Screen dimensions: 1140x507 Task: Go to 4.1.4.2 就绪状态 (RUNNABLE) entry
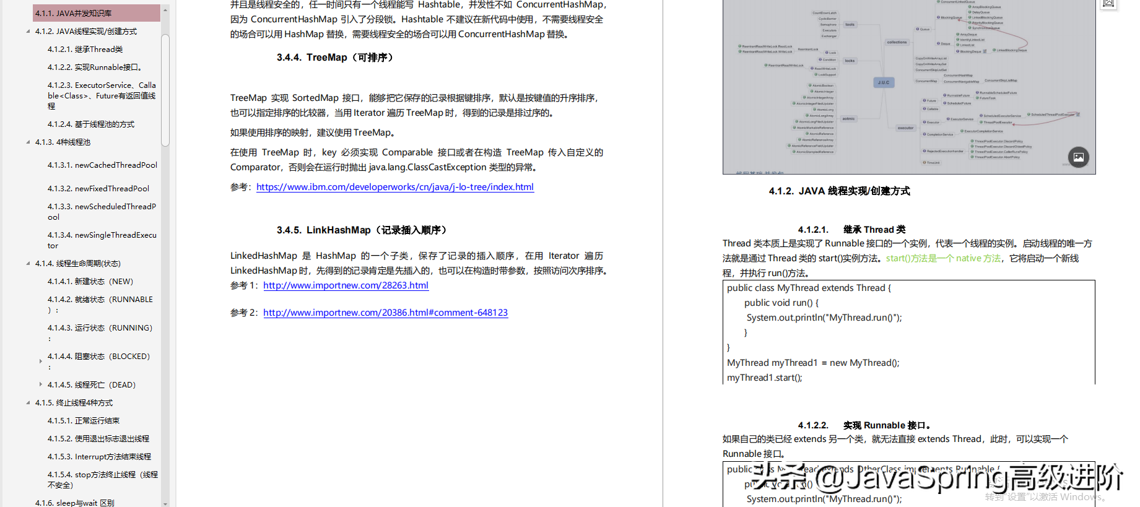(100, 304)
